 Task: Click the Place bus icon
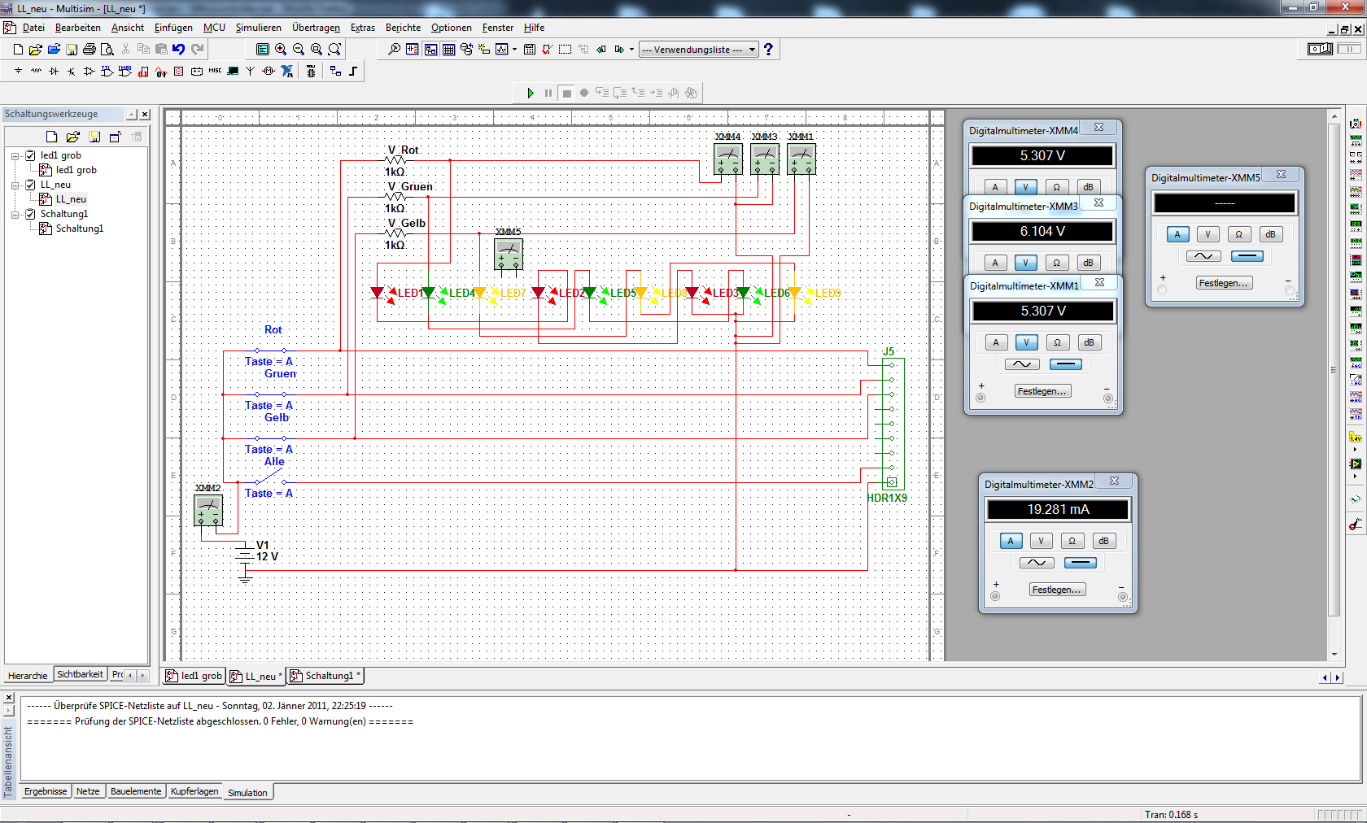353,72
